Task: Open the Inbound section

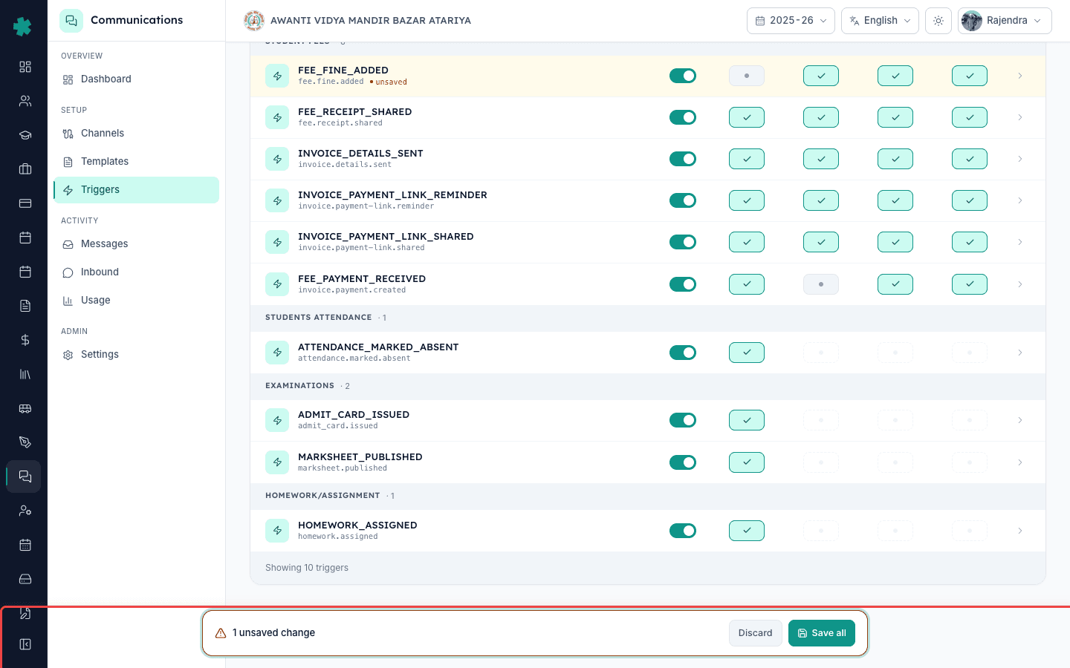Action: (x=136, y=272)
